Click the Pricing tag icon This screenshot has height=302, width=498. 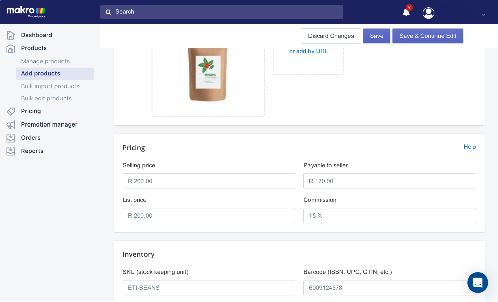[11, 111]
